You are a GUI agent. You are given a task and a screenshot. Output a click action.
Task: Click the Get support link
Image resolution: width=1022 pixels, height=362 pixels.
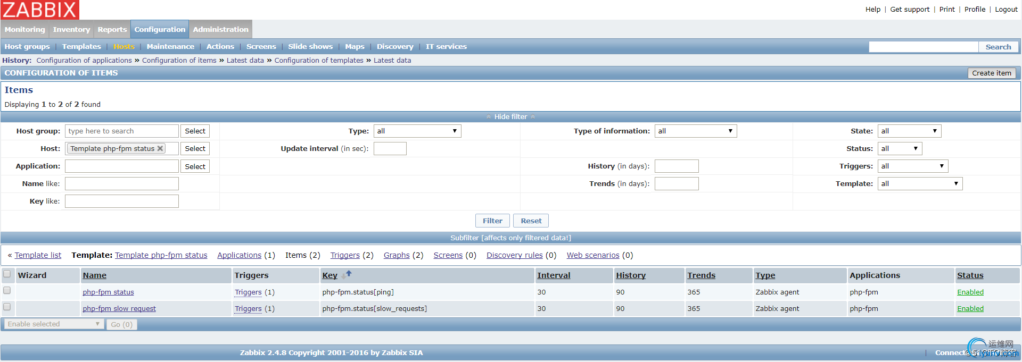click(910, 9)
